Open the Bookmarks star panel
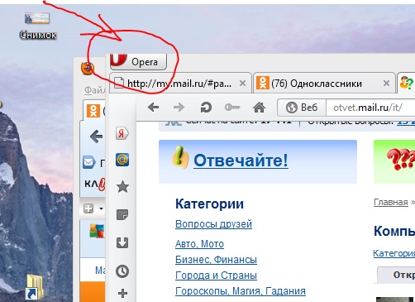The height and width of the screenshot is (302, 415). (122, 187)
